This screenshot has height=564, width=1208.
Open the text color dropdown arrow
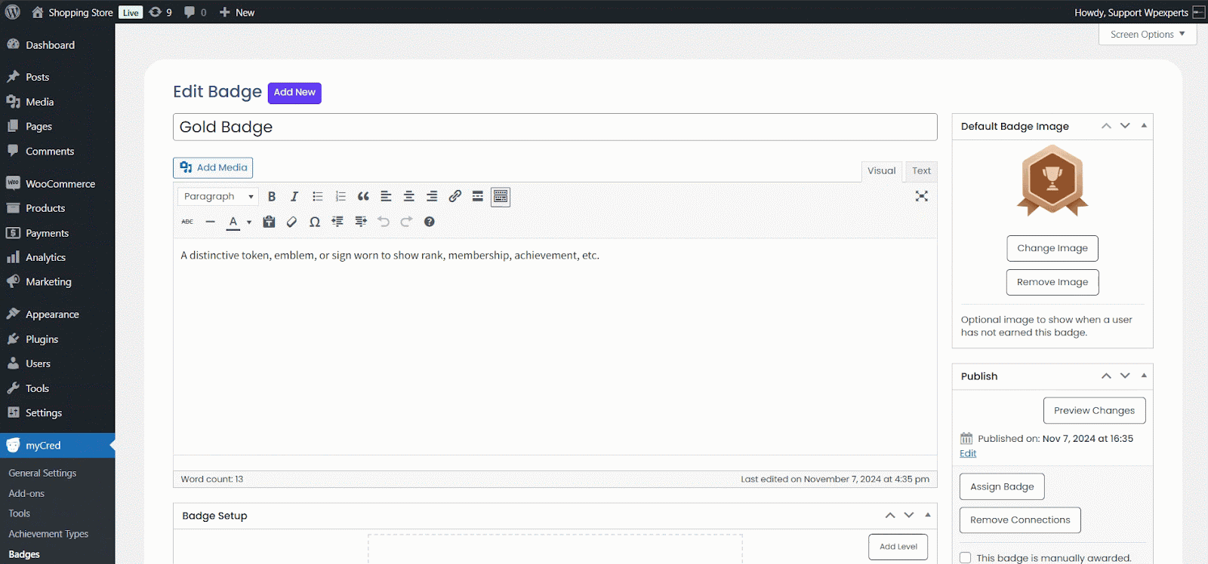pyautogui.click(x=249, y=222)
